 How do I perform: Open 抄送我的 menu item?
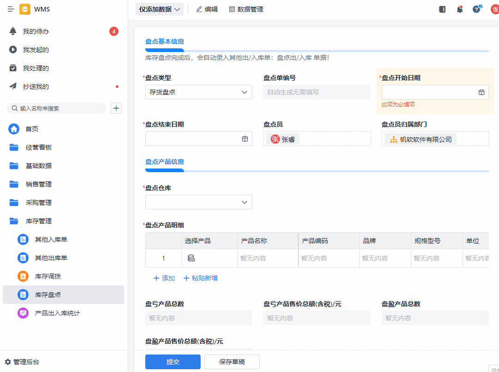point(63,87)
